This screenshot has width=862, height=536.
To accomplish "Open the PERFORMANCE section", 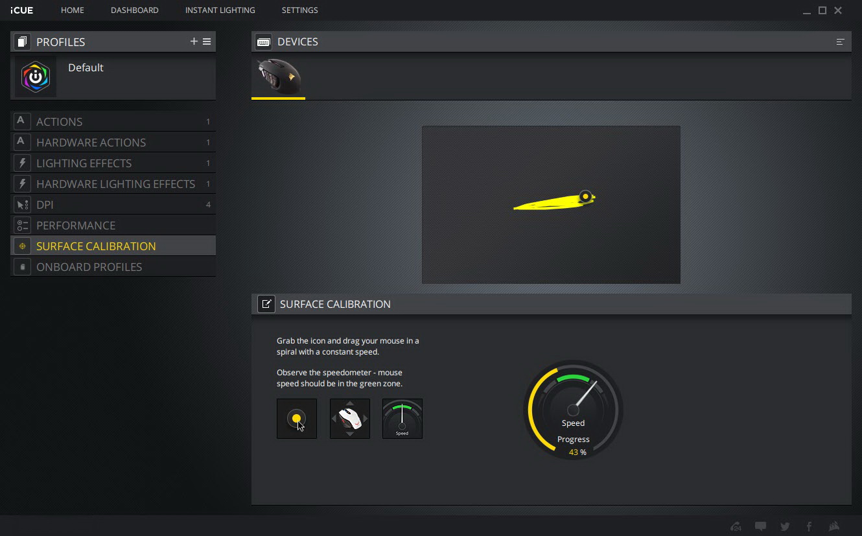I will coord(113,225).
